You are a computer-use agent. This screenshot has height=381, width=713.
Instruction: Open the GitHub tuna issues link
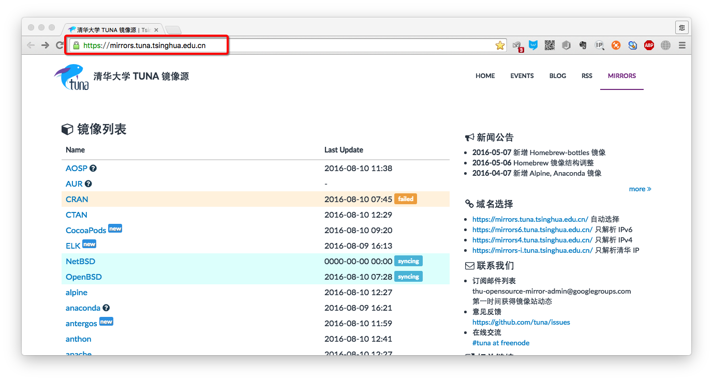tap(521, 323)
